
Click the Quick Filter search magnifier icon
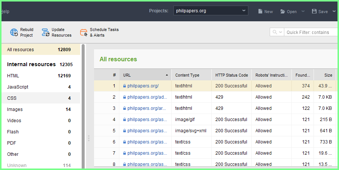tap(275, 32)
